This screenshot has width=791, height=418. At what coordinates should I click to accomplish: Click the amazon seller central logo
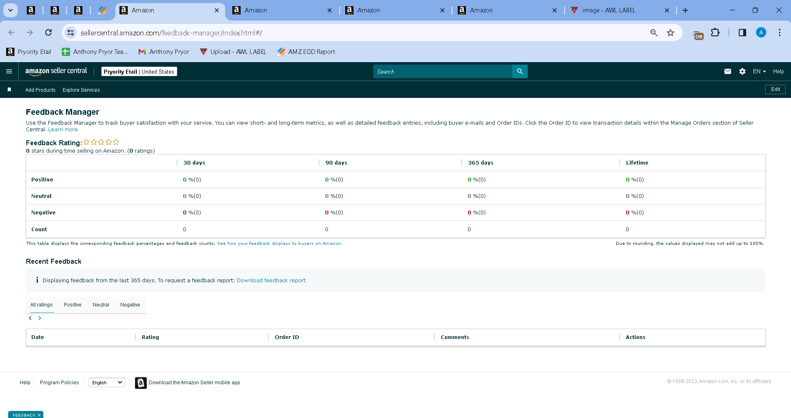click(x=56, y=71)
